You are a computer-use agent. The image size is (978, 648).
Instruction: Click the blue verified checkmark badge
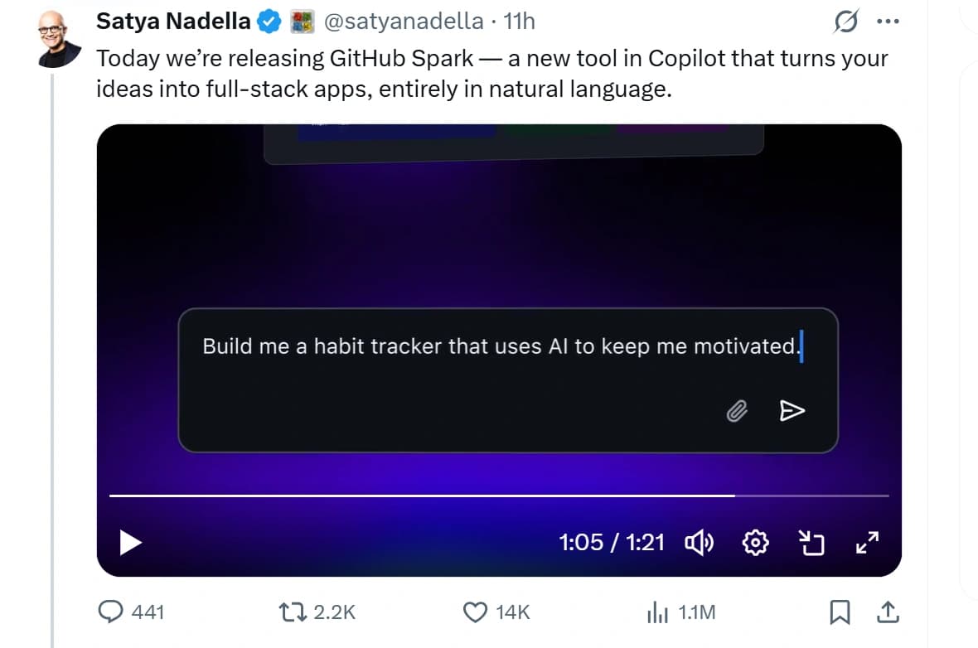pos(267,20)
